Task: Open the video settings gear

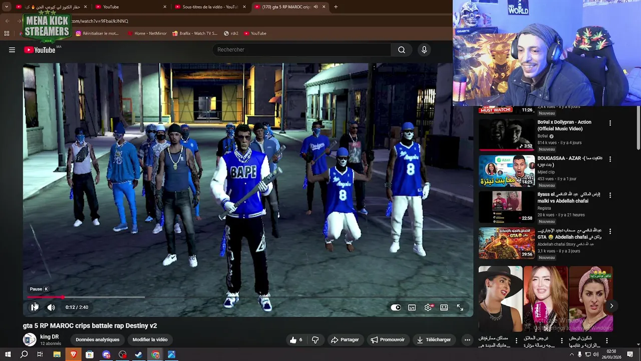Action: pyautogui.click(x=428, y=307)
